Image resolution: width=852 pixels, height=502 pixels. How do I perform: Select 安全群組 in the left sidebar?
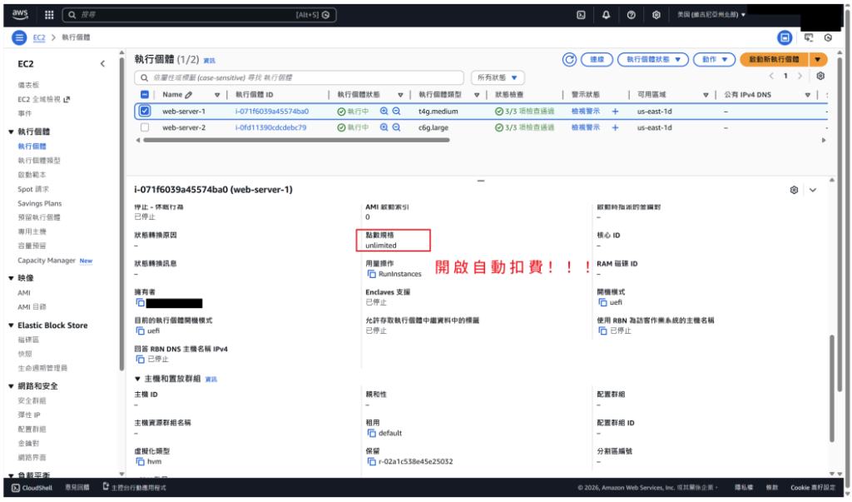tap(31, 400)
